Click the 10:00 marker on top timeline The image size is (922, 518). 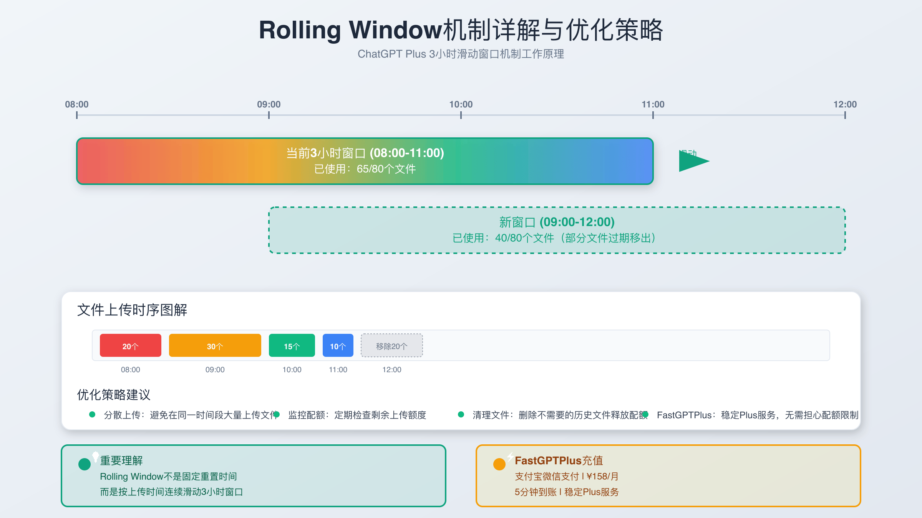click(x=461, y=104)
